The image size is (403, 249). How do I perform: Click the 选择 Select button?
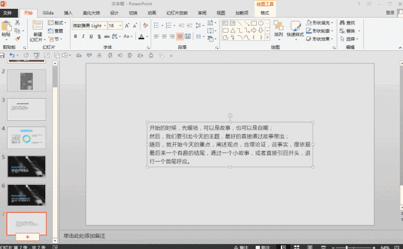click(x=349, y=39)
